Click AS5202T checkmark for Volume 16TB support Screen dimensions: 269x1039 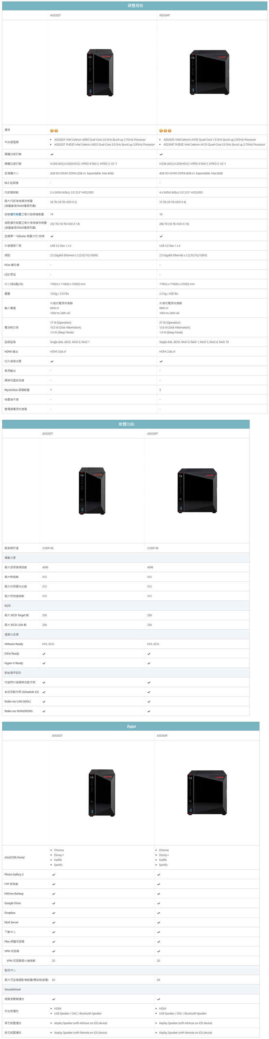[52, 236]
